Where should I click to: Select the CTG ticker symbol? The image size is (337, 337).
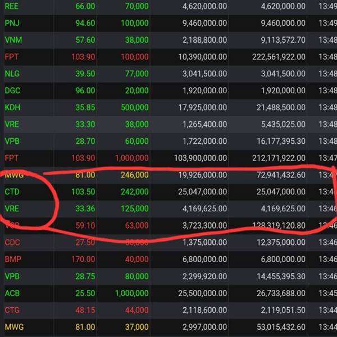(12, 310)
